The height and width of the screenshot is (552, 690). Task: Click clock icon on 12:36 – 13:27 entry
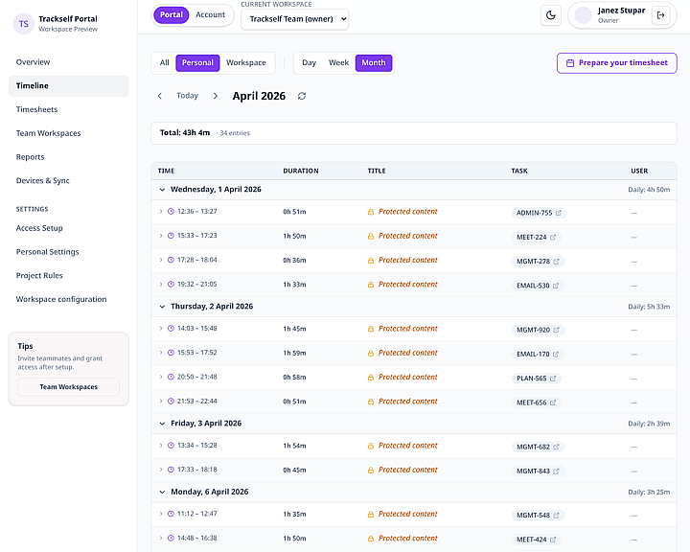point(171,211)
